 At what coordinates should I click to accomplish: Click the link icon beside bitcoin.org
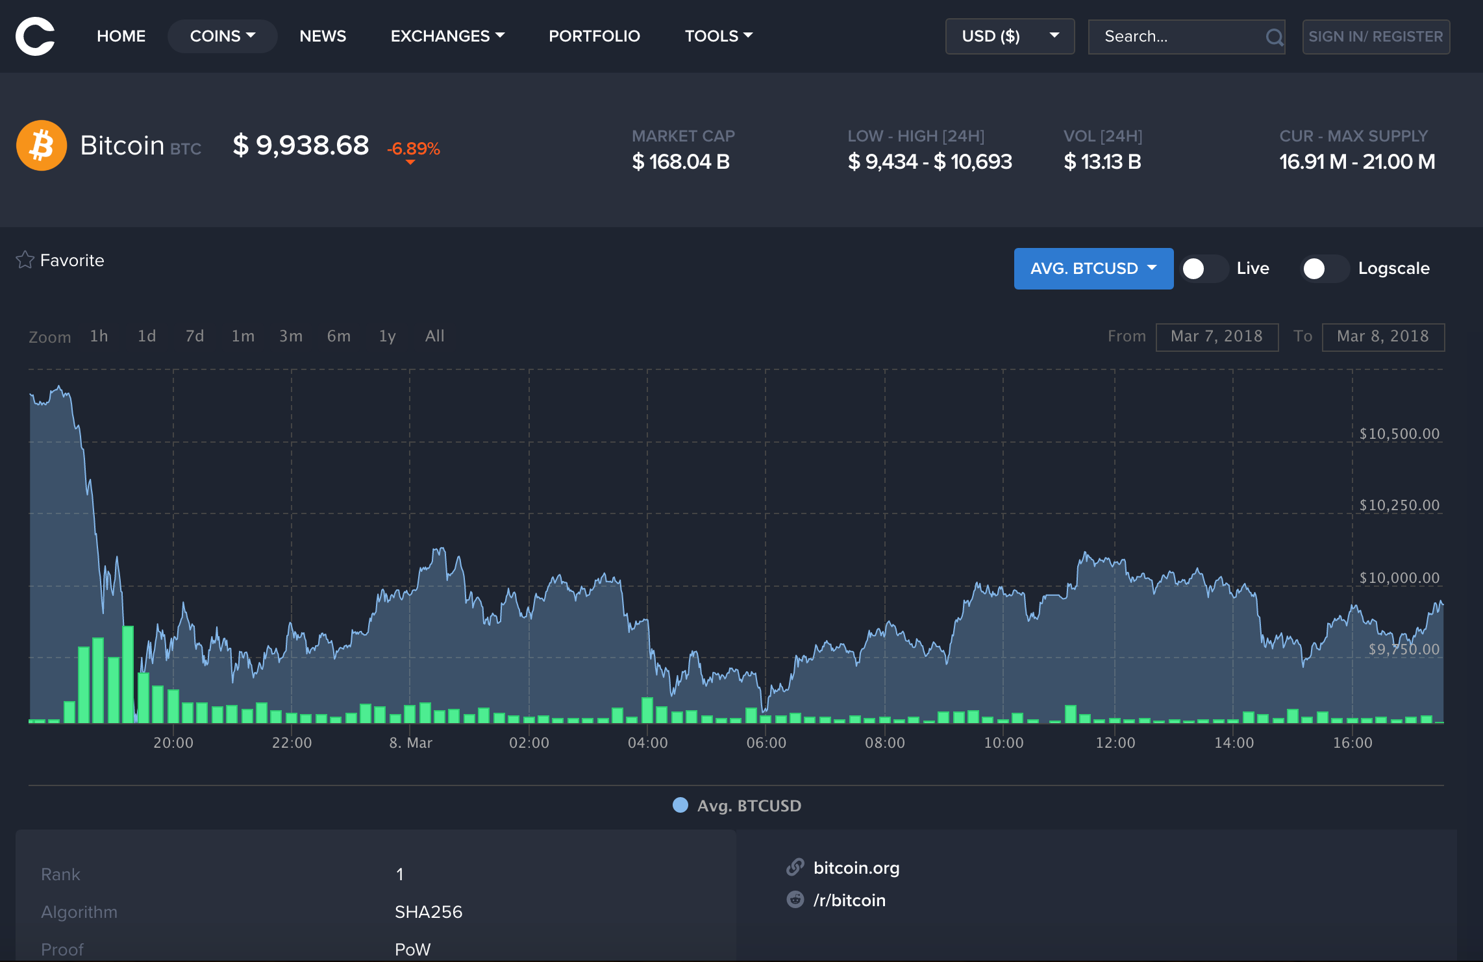point(795,867)
